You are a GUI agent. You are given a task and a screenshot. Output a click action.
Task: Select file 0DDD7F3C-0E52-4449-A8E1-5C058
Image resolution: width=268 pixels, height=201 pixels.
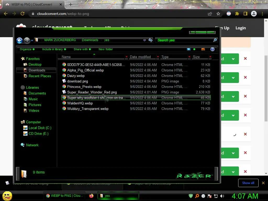(136, 65)
